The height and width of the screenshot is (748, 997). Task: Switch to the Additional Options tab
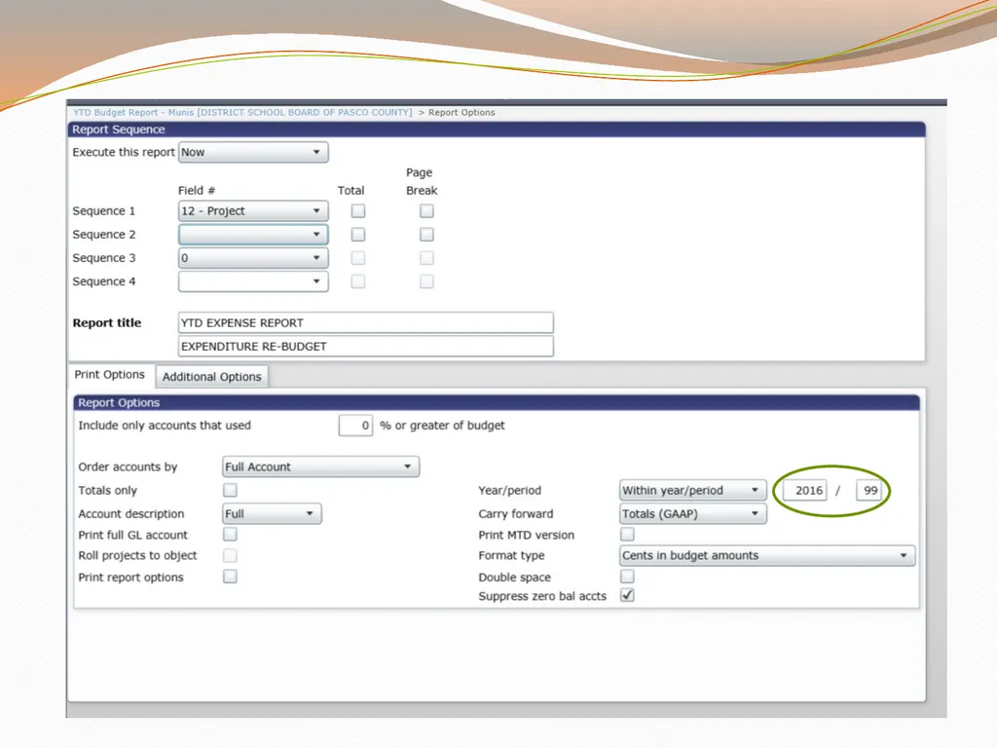[211, 377]
